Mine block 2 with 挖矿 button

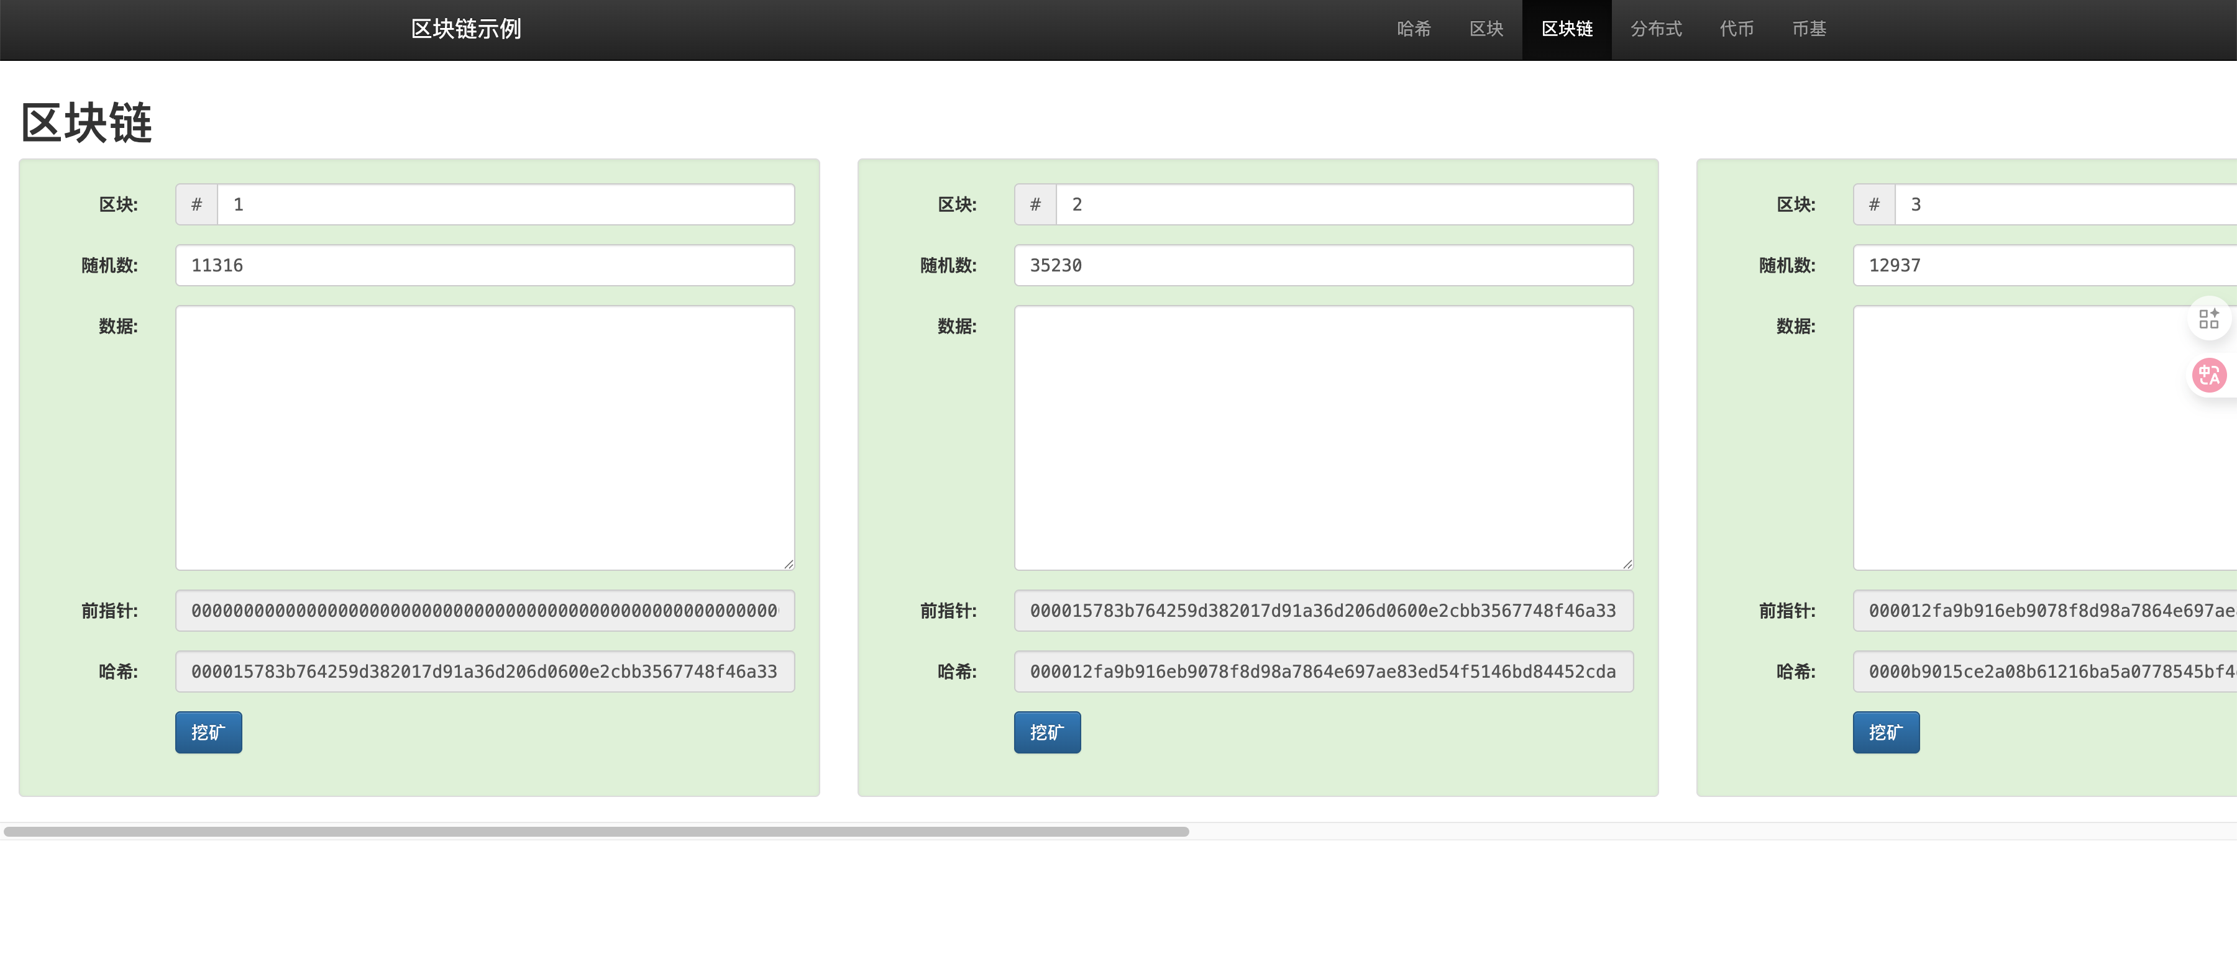pyautogui.click(x=1046, y=732)
